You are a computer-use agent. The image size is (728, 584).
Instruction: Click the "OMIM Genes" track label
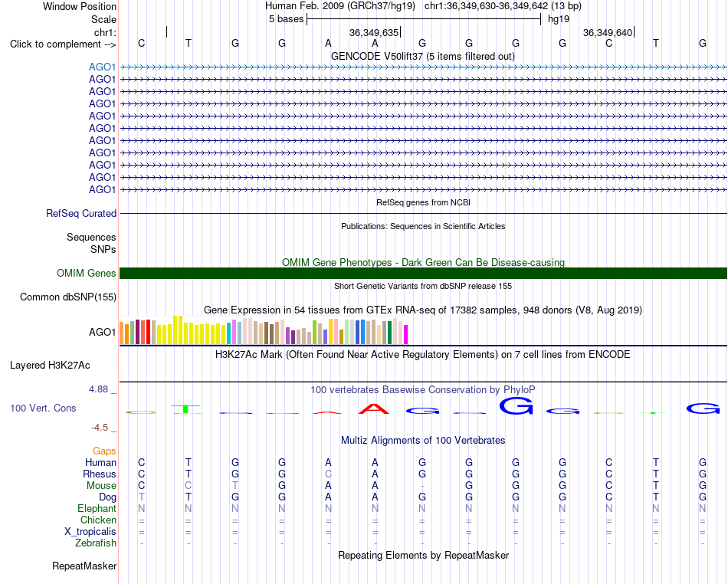point(87,273)
